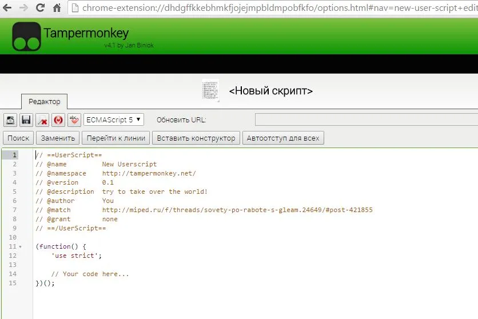Click the Автоотступ для всех button

pyautogui.click(x=283, y=138)
